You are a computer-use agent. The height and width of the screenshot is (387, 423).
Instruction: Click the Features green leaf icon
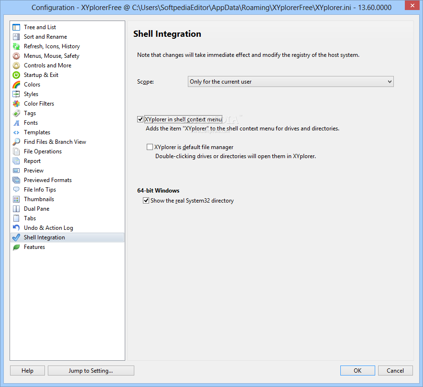16,247
